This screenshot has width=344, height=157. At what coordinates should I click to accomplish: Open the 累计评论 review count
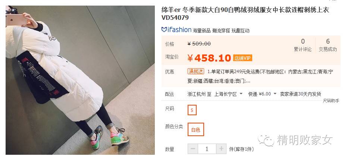tap(303, 45)
